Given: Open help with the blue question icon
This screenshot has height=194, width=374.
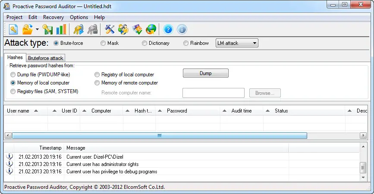Looking at the screenshot, I should [x=168, y=30].
